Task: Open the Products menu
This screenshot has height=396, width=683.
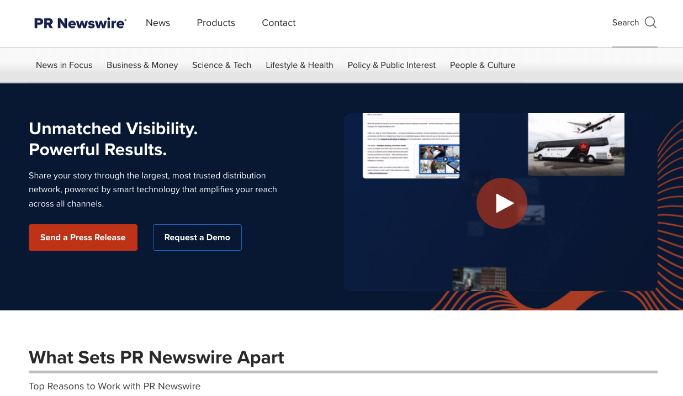Action: (x=216, y=23)
